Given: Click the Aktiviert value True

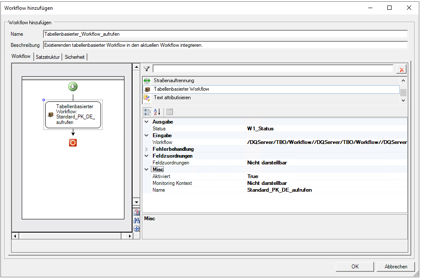Looking at the screenshot, I should 253,176.
